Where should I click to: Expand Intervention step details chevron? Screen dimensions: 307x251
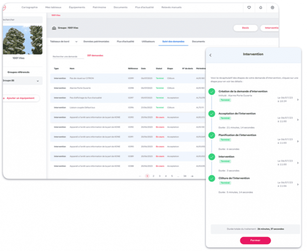[297, 163]
